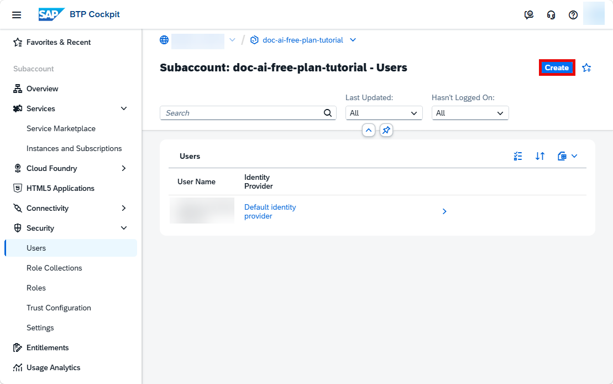Open the Hasn't Logged On filter dropdown

tap(470, 113)
